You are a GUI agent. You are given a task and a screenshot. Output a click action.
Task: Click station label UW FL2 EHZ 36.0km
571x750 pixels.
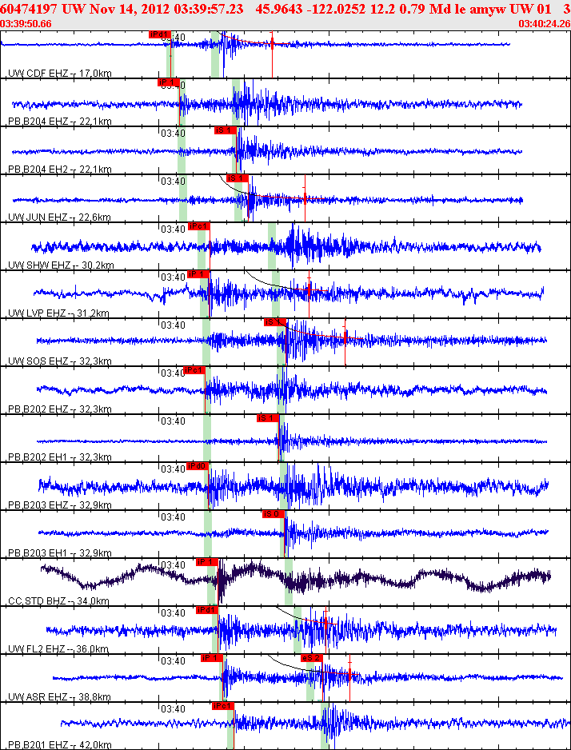[x=58, y=649]
